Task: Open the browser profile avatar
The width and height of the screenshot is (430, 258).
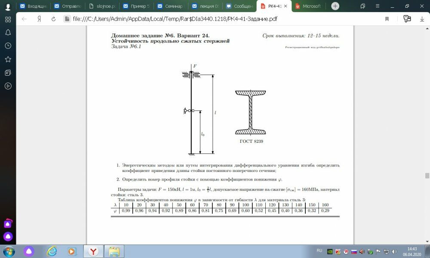Action: (8, 6)
